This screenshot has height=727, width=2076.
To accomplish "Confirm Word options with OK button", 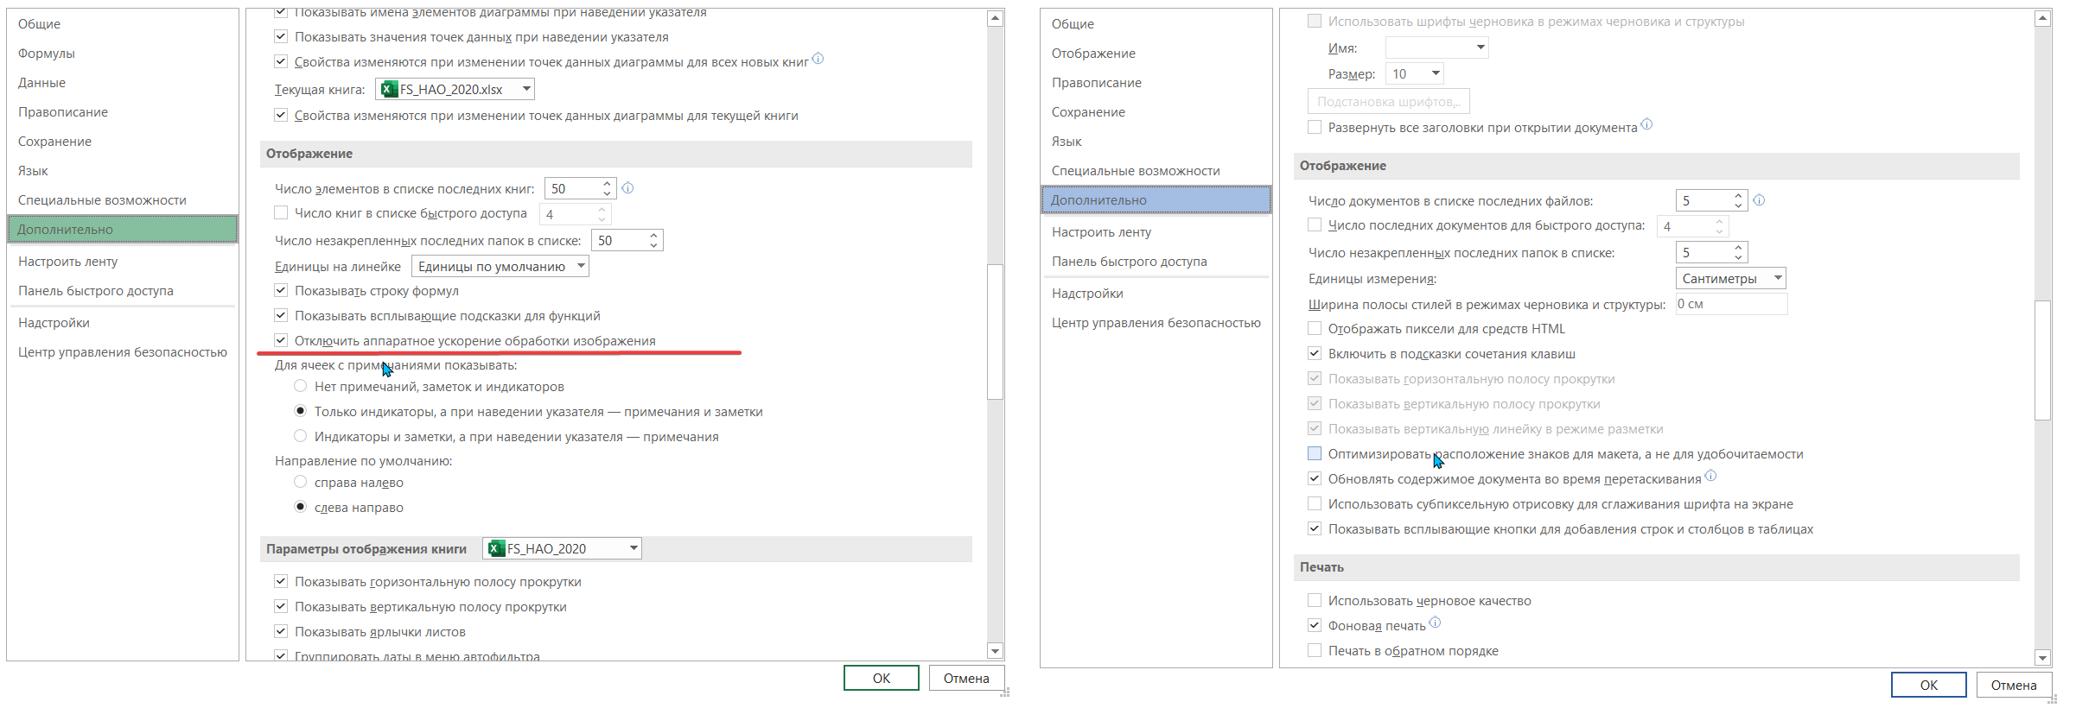I will (x=1929, y=685).
